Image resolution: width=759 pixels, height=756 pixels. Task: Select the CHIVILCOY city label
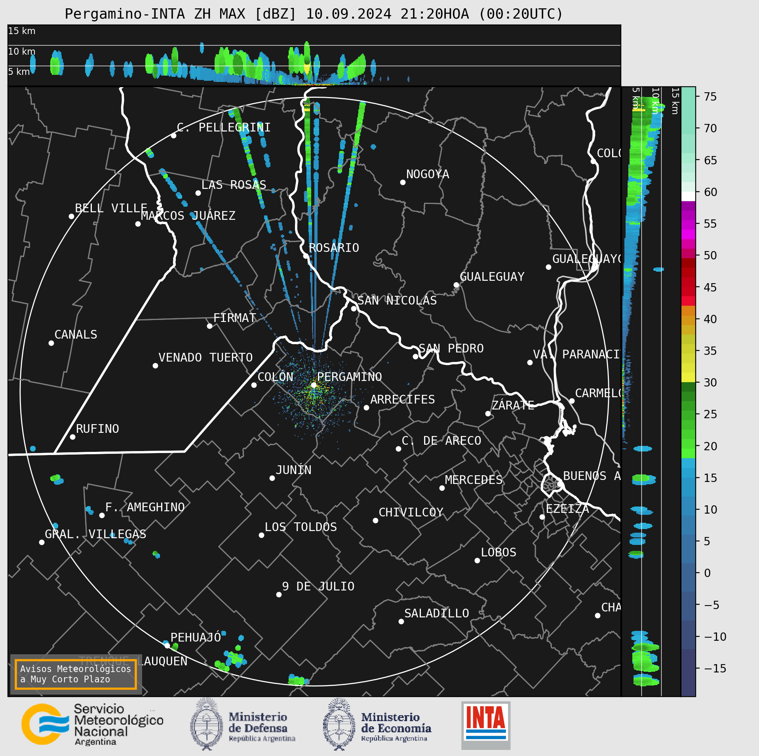coord(411,512)
